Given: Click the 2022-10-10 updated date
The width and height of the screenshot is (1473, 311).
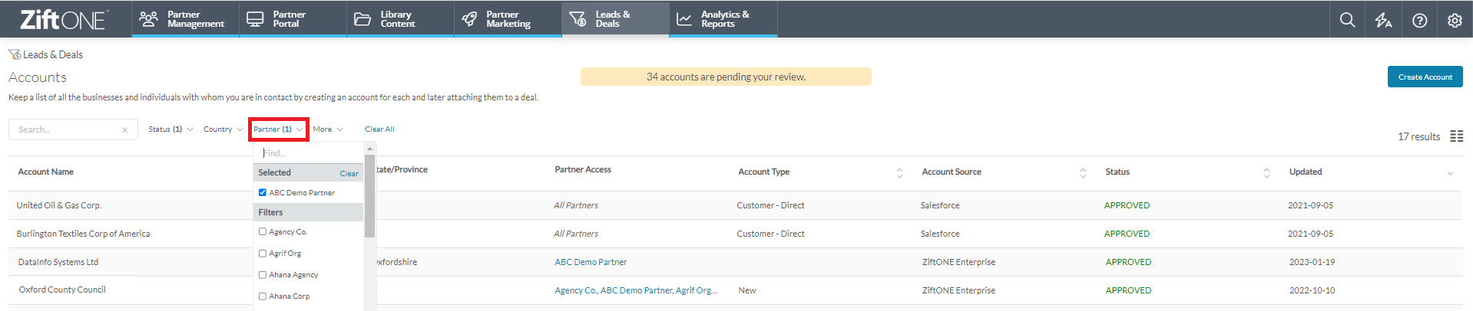Looking at the screenshot, I should 1312,290.
